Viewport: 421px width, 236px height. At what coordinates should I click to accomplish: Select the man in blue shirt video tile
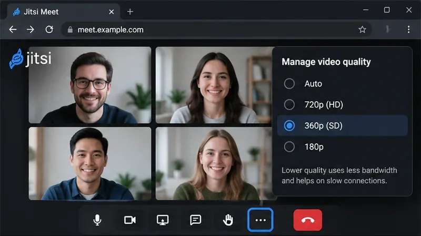(x=90, y=163)
